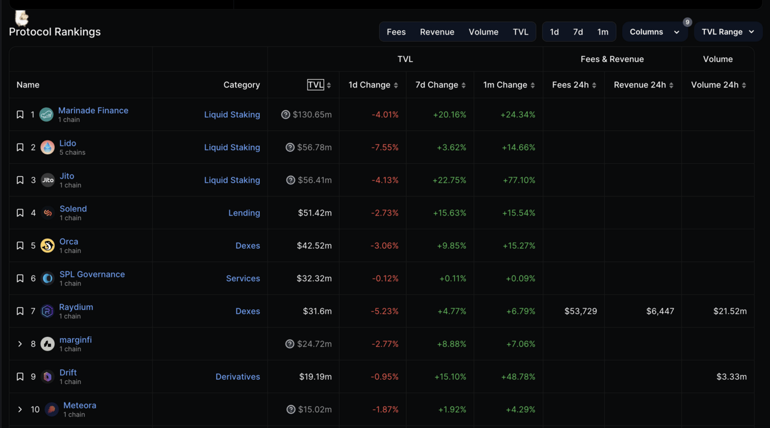770x428 pixels.
Task: Select the Volume tab
Action: click(x=483, y=32)
